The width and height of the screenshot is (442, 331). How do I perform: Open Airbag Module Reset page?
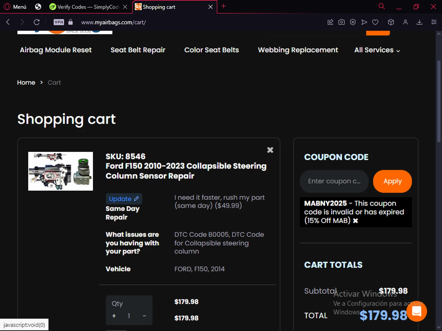coord(56,50)
